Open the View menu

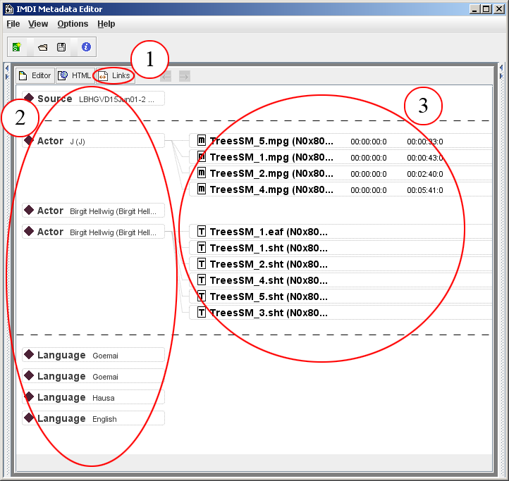pyautogui.click(x=38, y=24)
